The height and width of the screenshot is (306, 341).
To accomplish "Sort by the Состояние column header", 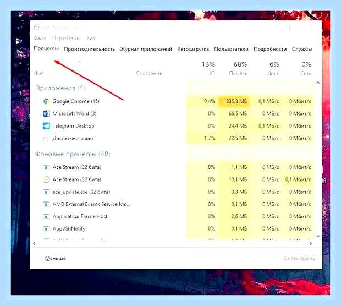I will tap(149, 73).
